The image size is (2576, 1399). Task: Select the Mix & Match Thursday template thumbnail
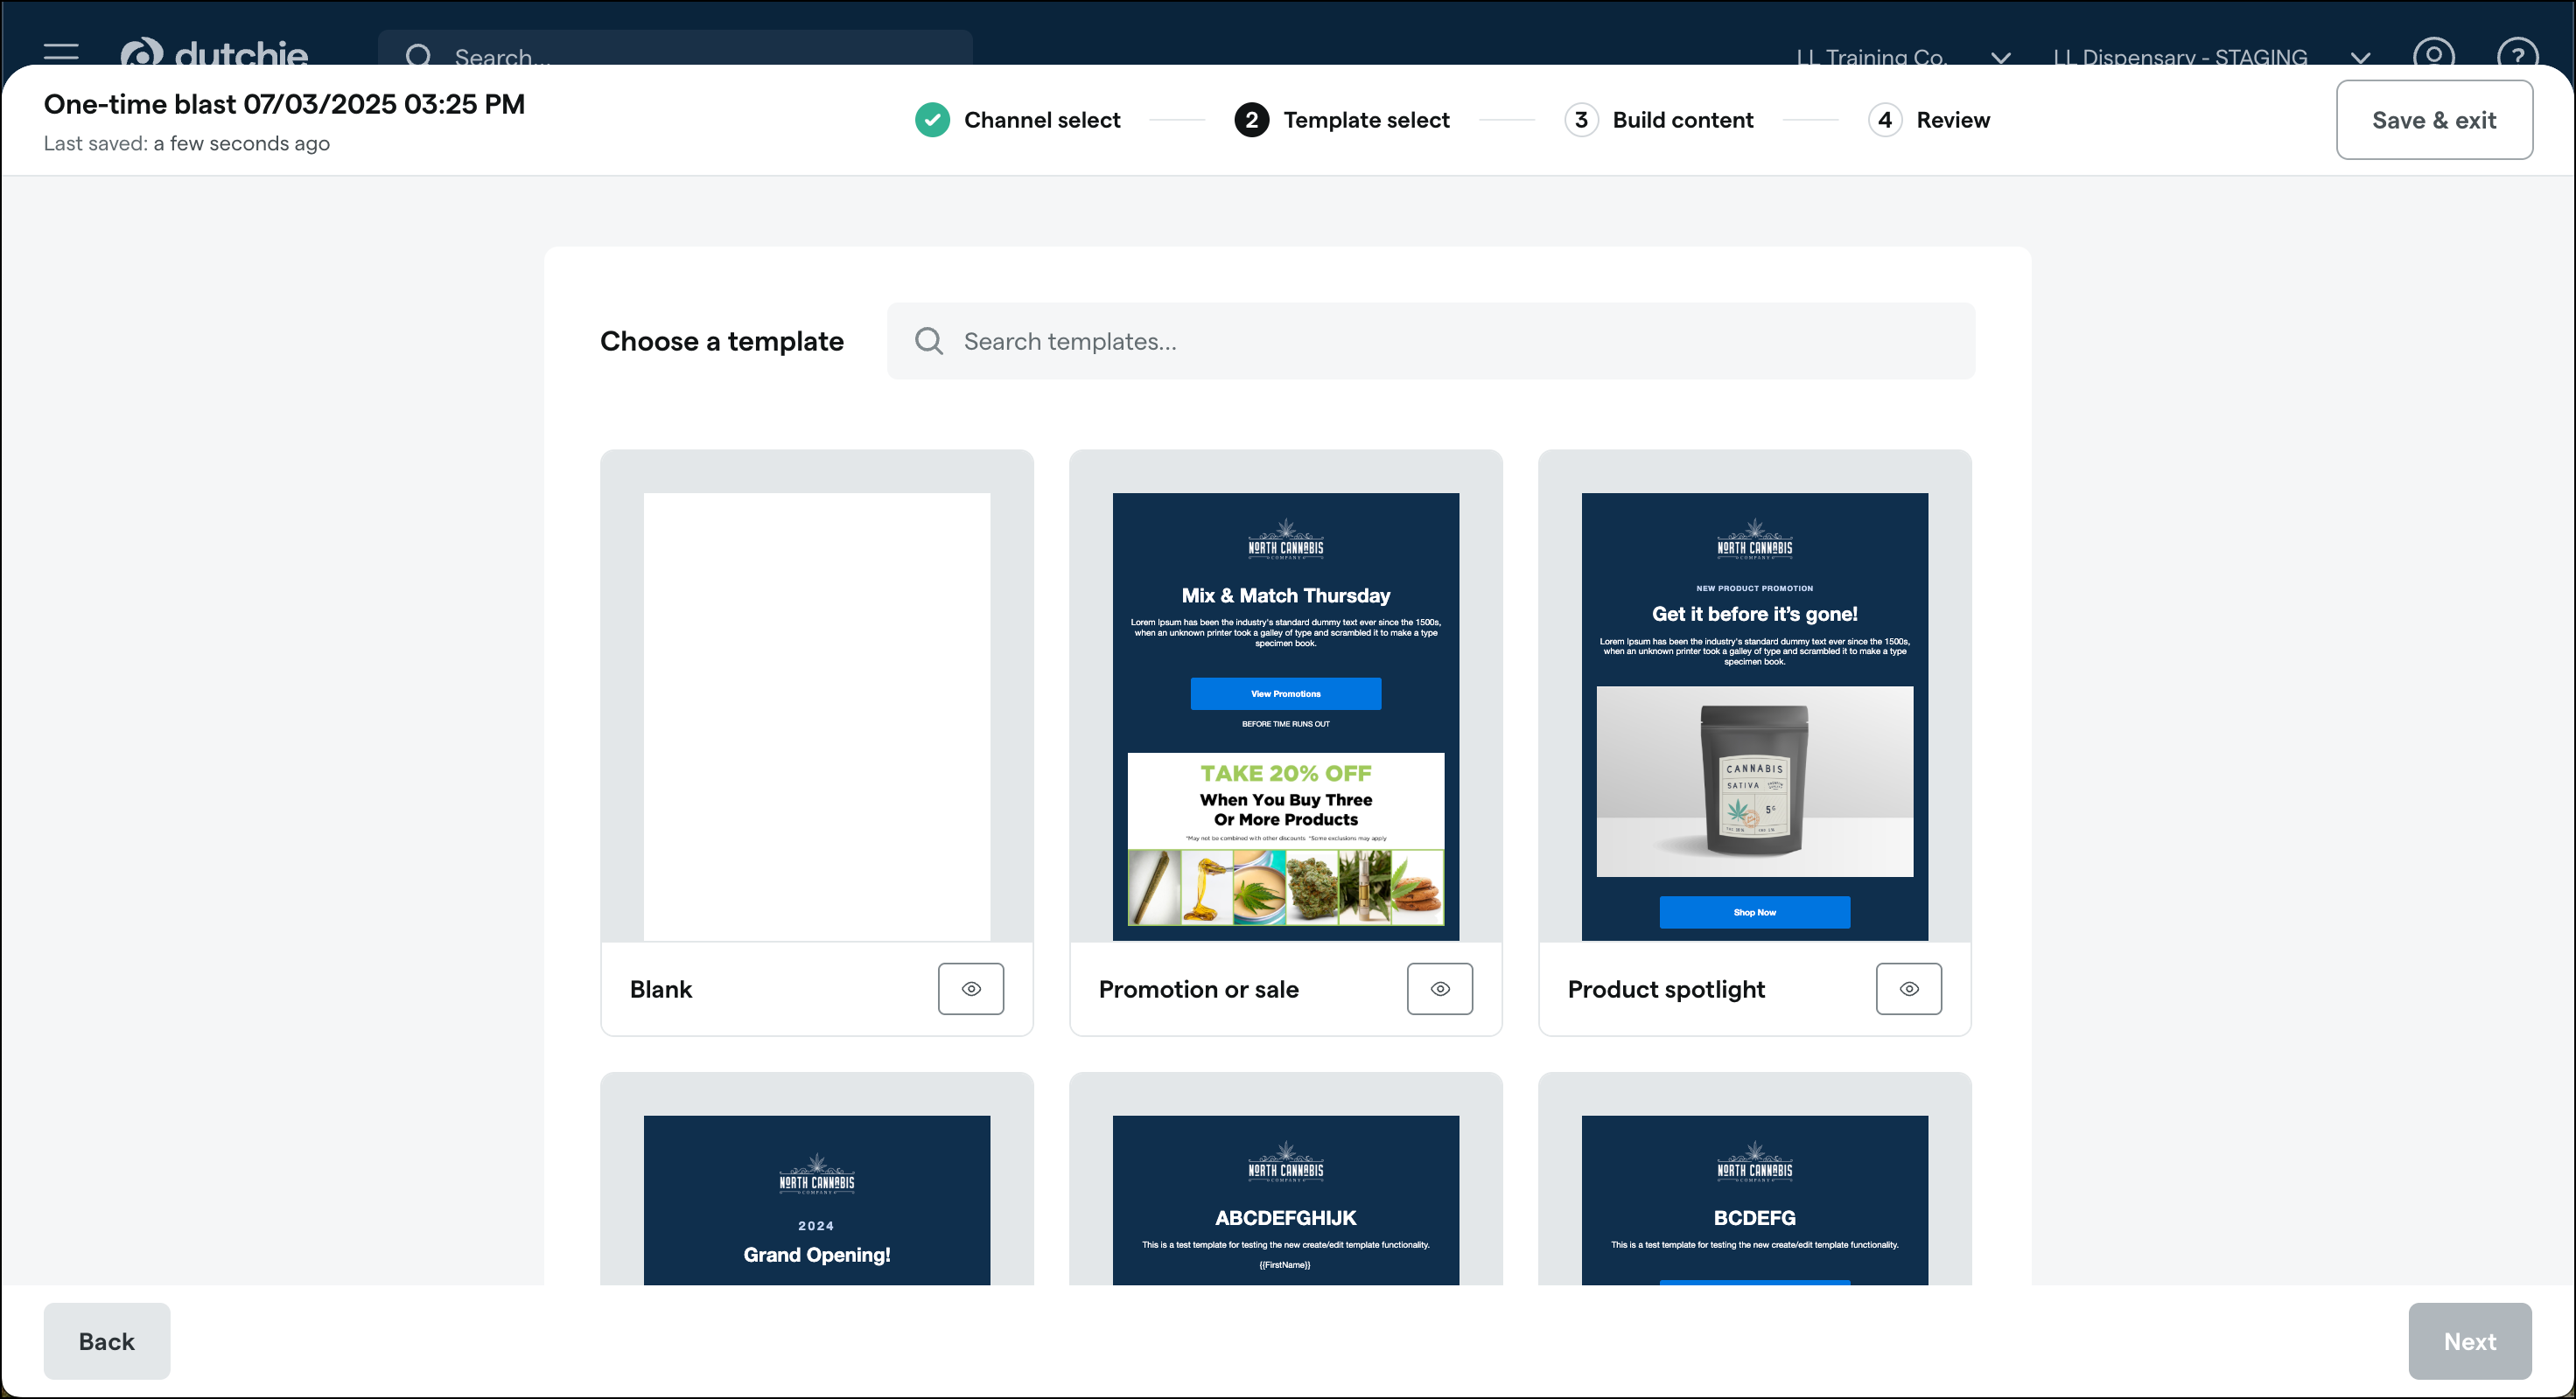pos(1286,716)
